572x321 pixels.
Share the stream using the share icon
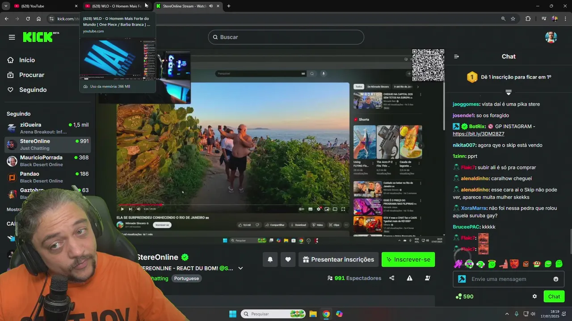(x=391, y=278)
